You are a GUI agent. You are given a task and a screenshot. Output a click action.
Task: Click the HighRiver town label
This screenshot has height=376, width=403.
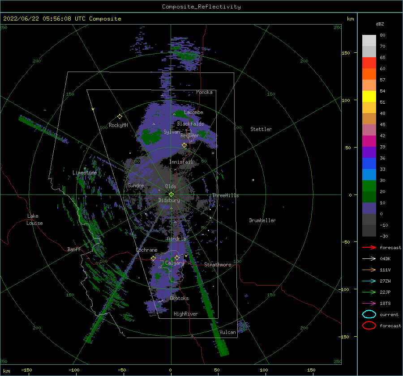(186, 314)
